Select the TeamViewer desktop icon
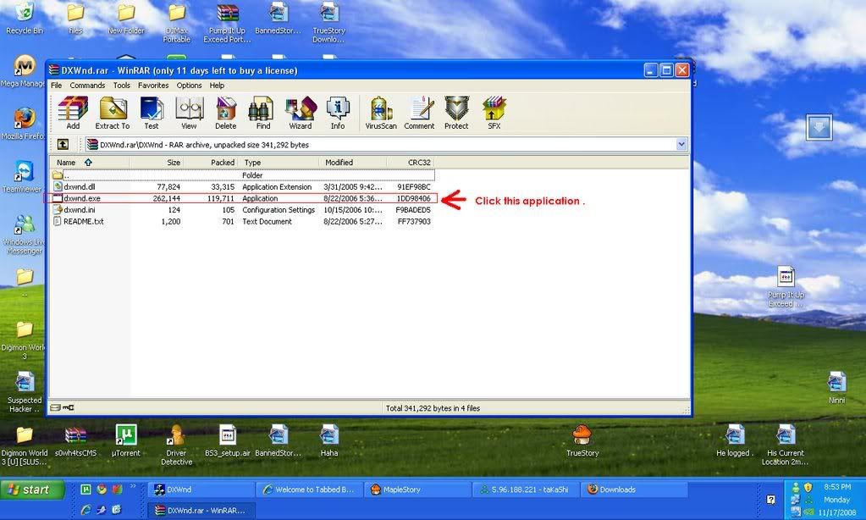 pyautogui.click(x=23, y=177)
